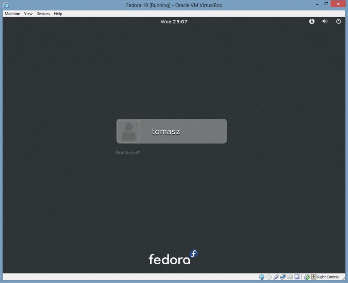Viewport: 348px width, 283px height.
Task: Click the video capture status icon
Action: [x=297, y=277]
